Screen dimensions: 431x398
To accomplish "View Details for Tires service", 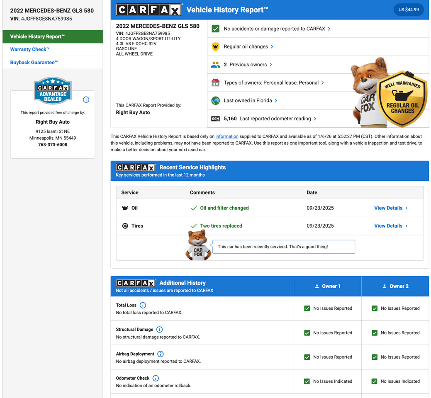I will [x=390, y=226].
